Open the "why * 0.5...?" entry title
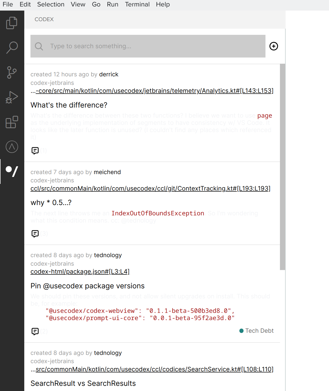Viewport: 329px width, 391px height. coord(51,203)
